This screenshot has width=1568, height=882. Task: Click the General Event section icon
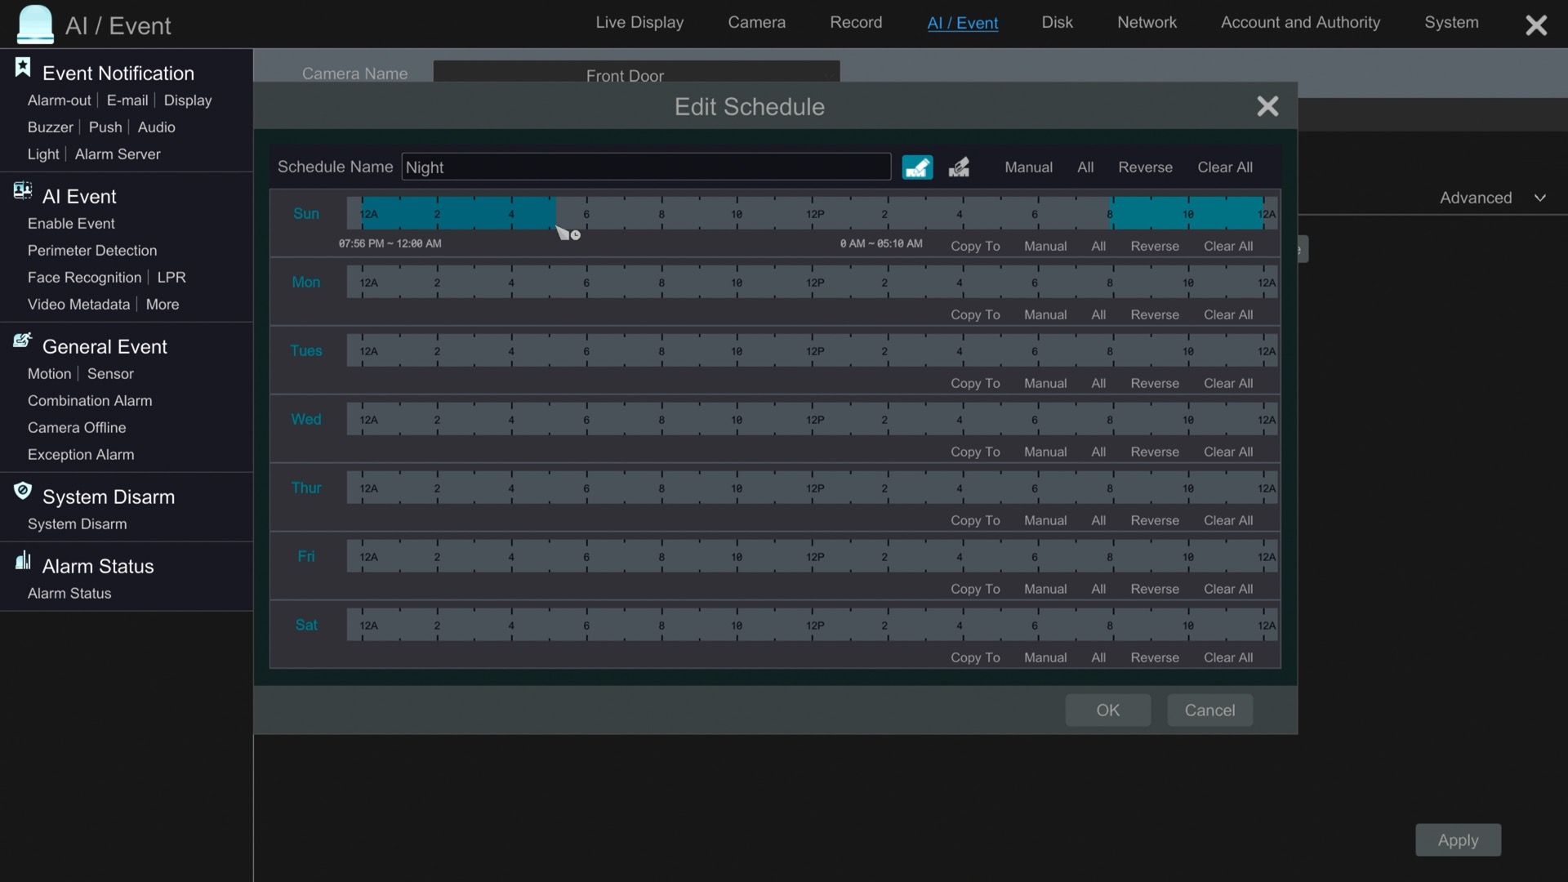(x=23, y=341)
